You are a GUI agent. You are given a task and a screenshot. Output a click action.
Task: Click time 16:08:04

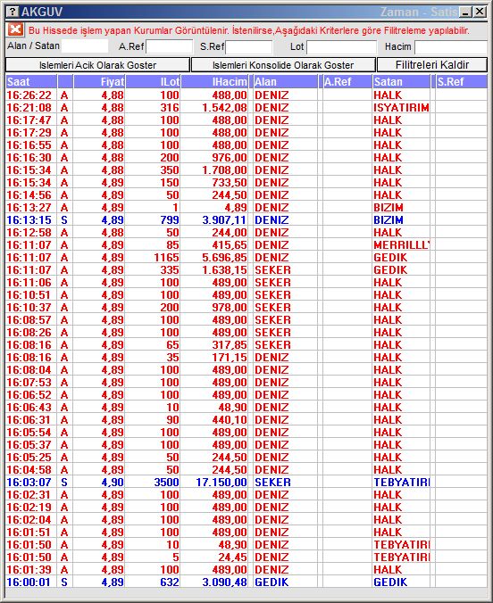[x=29, y=370]
